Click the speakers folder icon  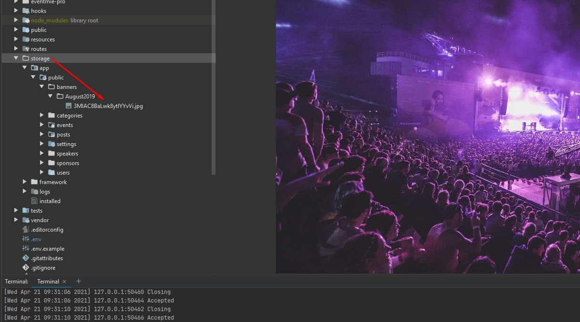click(x=51, y=154)
